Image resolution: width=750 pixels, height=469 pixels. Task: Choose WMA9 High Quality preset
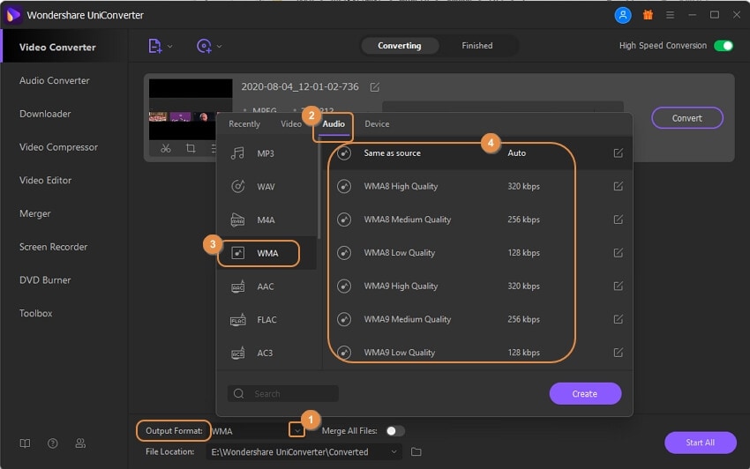tap(476, 286)
